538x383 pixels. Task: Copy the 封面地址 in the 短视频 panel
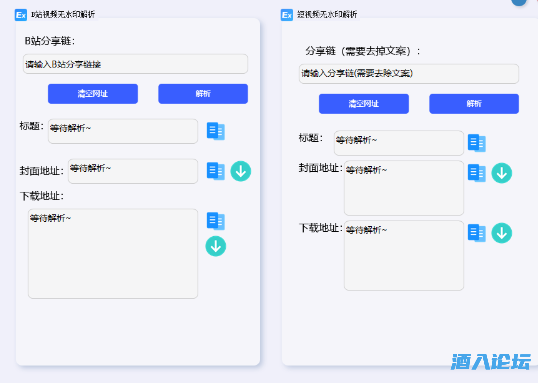[x=477, y=173]
